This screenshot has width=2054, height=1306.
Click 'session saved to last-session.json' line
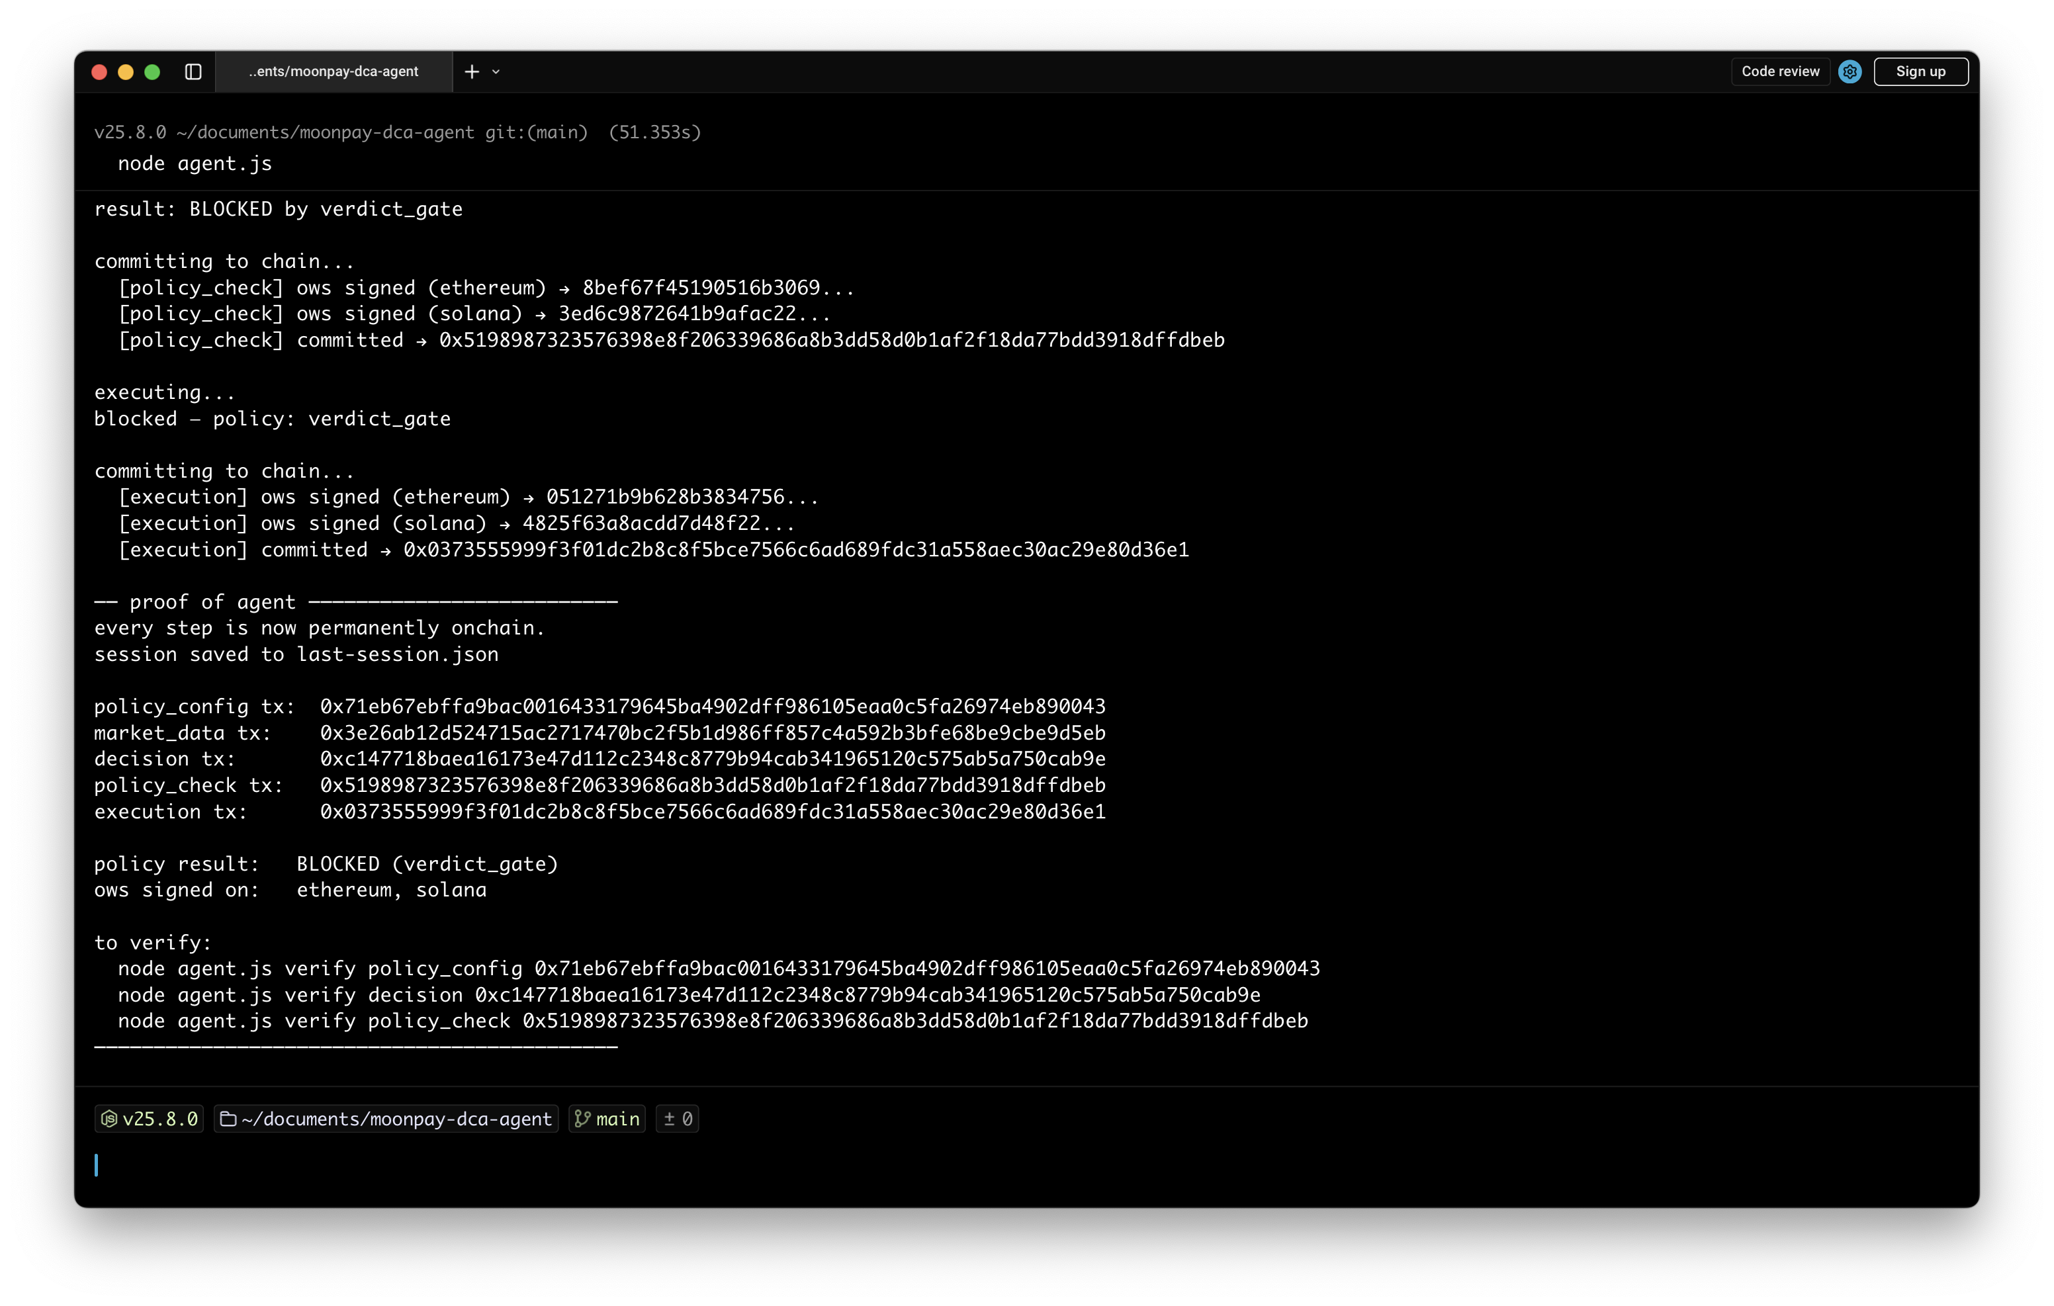coord(296,654)
